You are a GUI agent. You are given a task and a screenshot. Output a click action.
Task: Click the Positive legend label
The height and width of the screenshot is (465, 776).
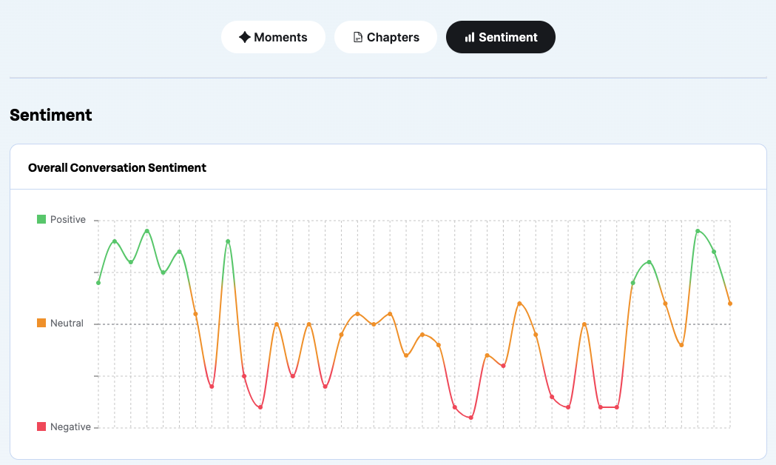(x=68, y=219)
